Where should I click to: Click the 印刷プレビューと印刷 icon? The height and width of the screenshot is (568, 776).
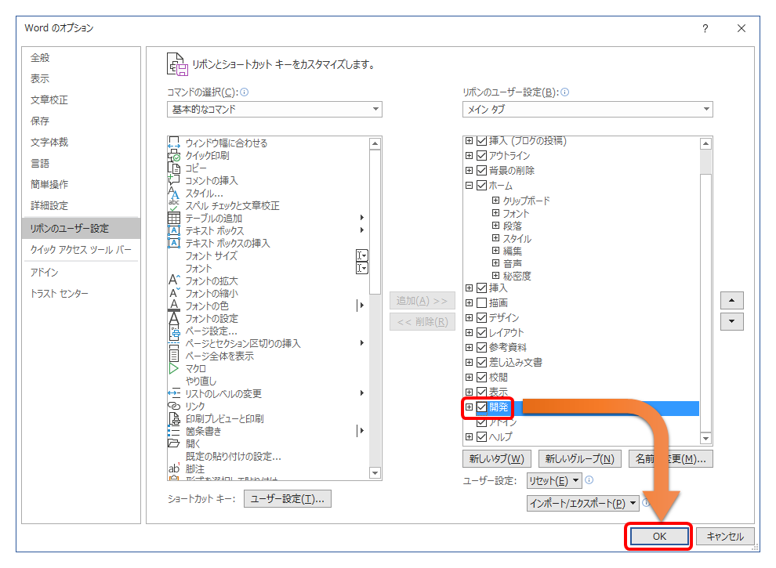176,418
